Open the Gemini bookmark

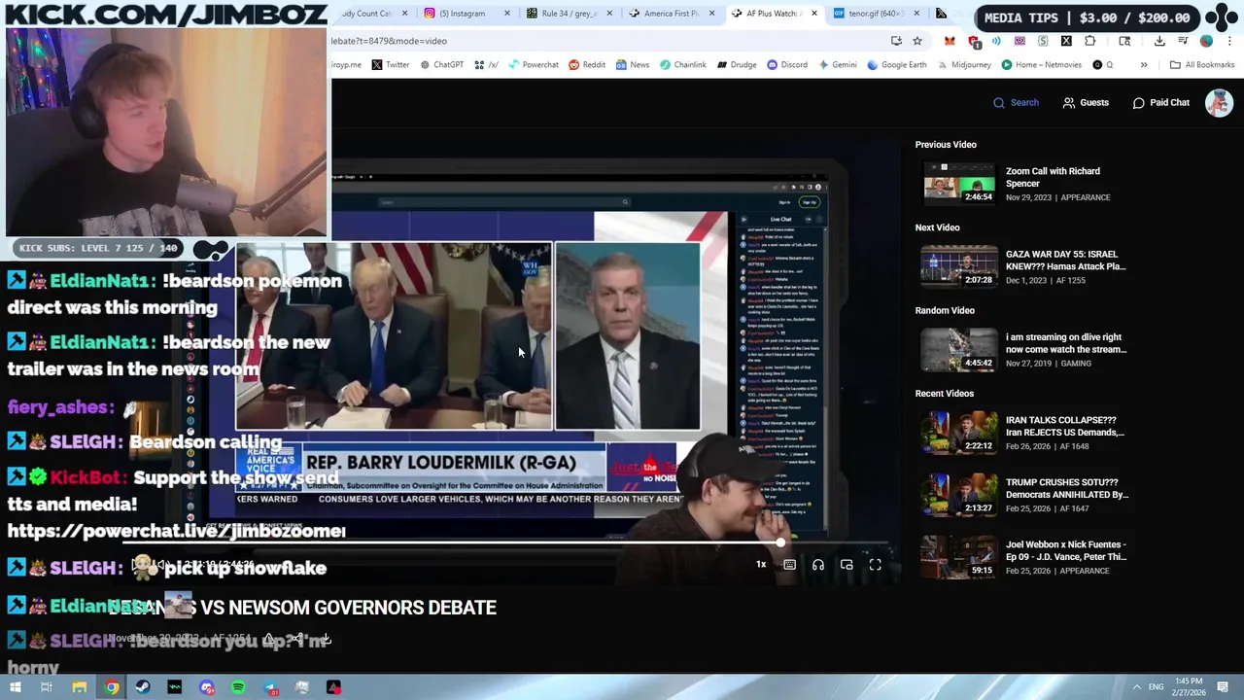837,65
